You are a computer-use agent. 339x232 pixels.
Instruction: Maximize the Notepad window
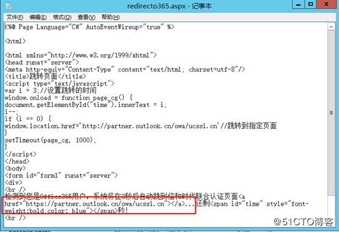point(311,4)
